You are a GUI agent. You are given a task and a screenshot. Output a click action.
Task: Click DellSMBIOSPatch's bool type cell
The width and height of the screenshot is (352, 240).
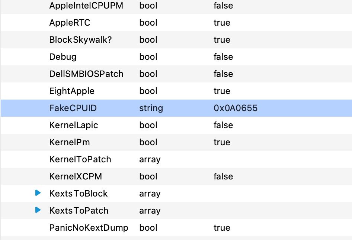[148, 74]
